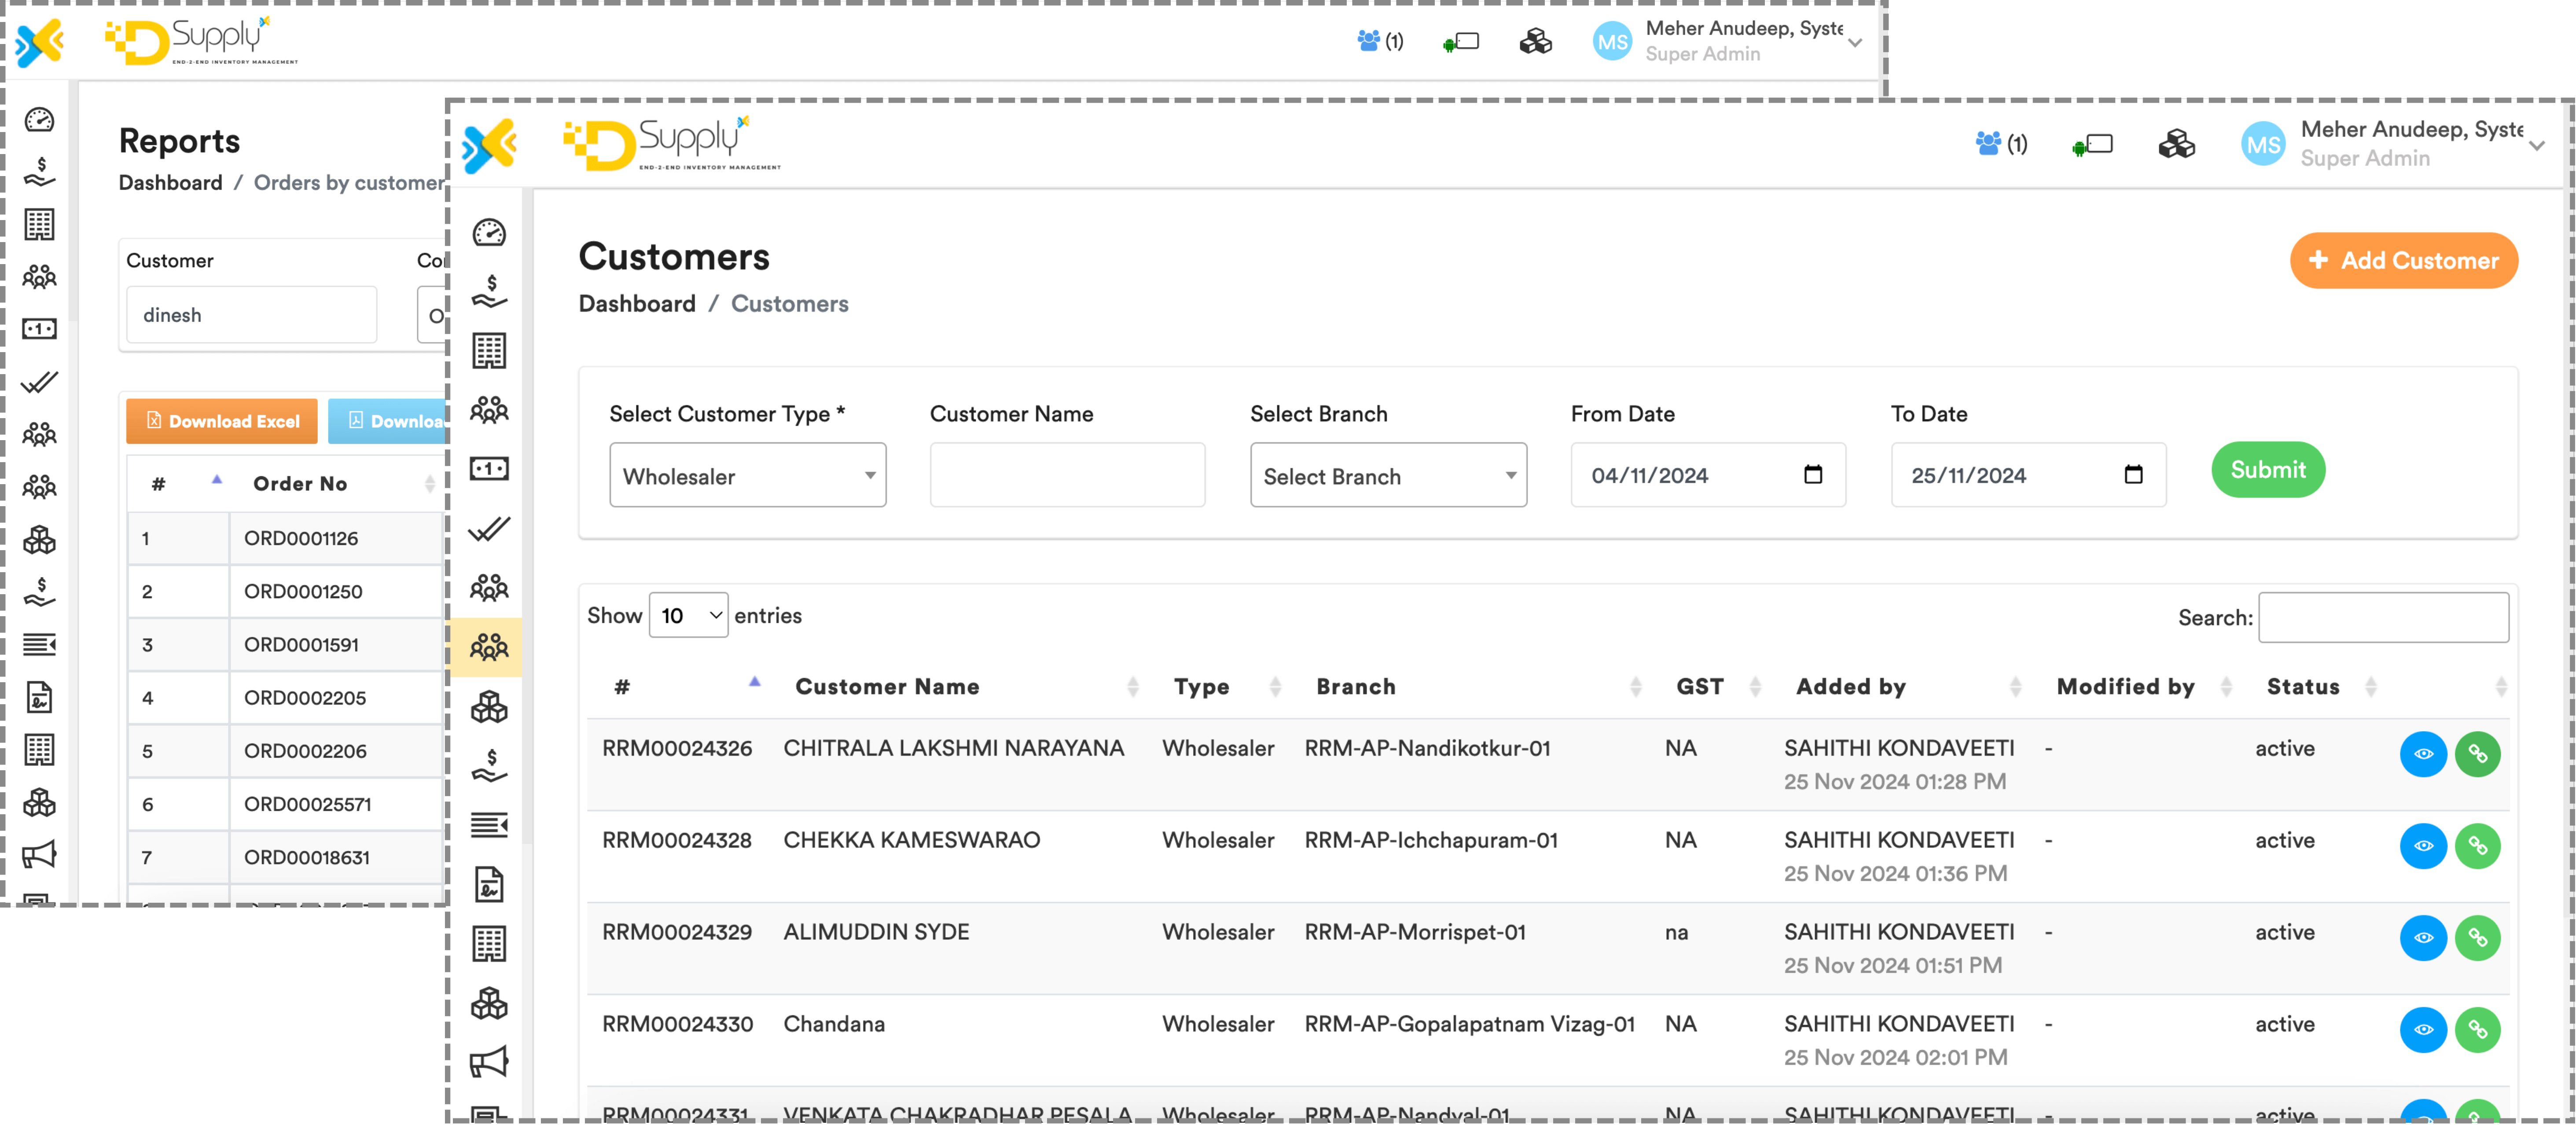The image size is (2576, 1125).
Task: Click the upper building icon in Reports sidebar
Action: [x=39, y=224]
